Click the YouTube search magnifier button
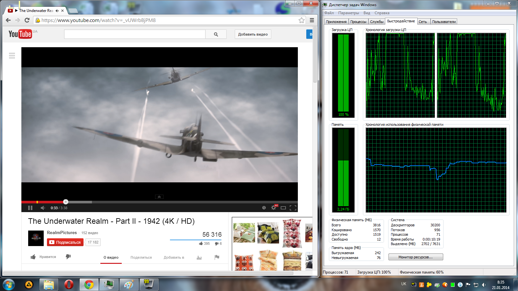518x291 pixels. (x=216, y=34)
